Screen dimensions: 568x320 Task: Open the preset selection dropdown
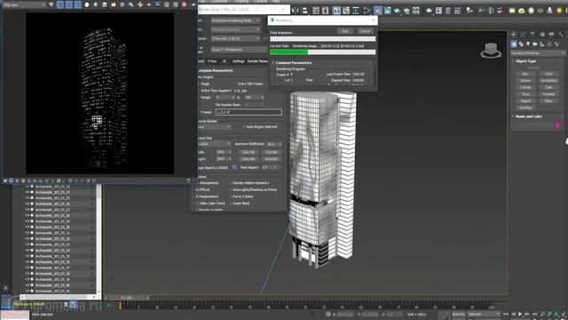(235, 29)
